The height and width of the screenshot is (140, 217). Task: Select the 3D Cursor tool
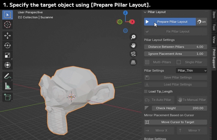pyautogui.click(x=7, y=25)
